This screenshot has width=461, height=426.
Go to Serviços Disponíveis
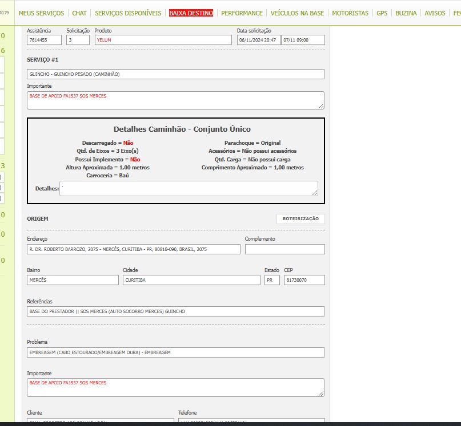click(x=128, y=13)
